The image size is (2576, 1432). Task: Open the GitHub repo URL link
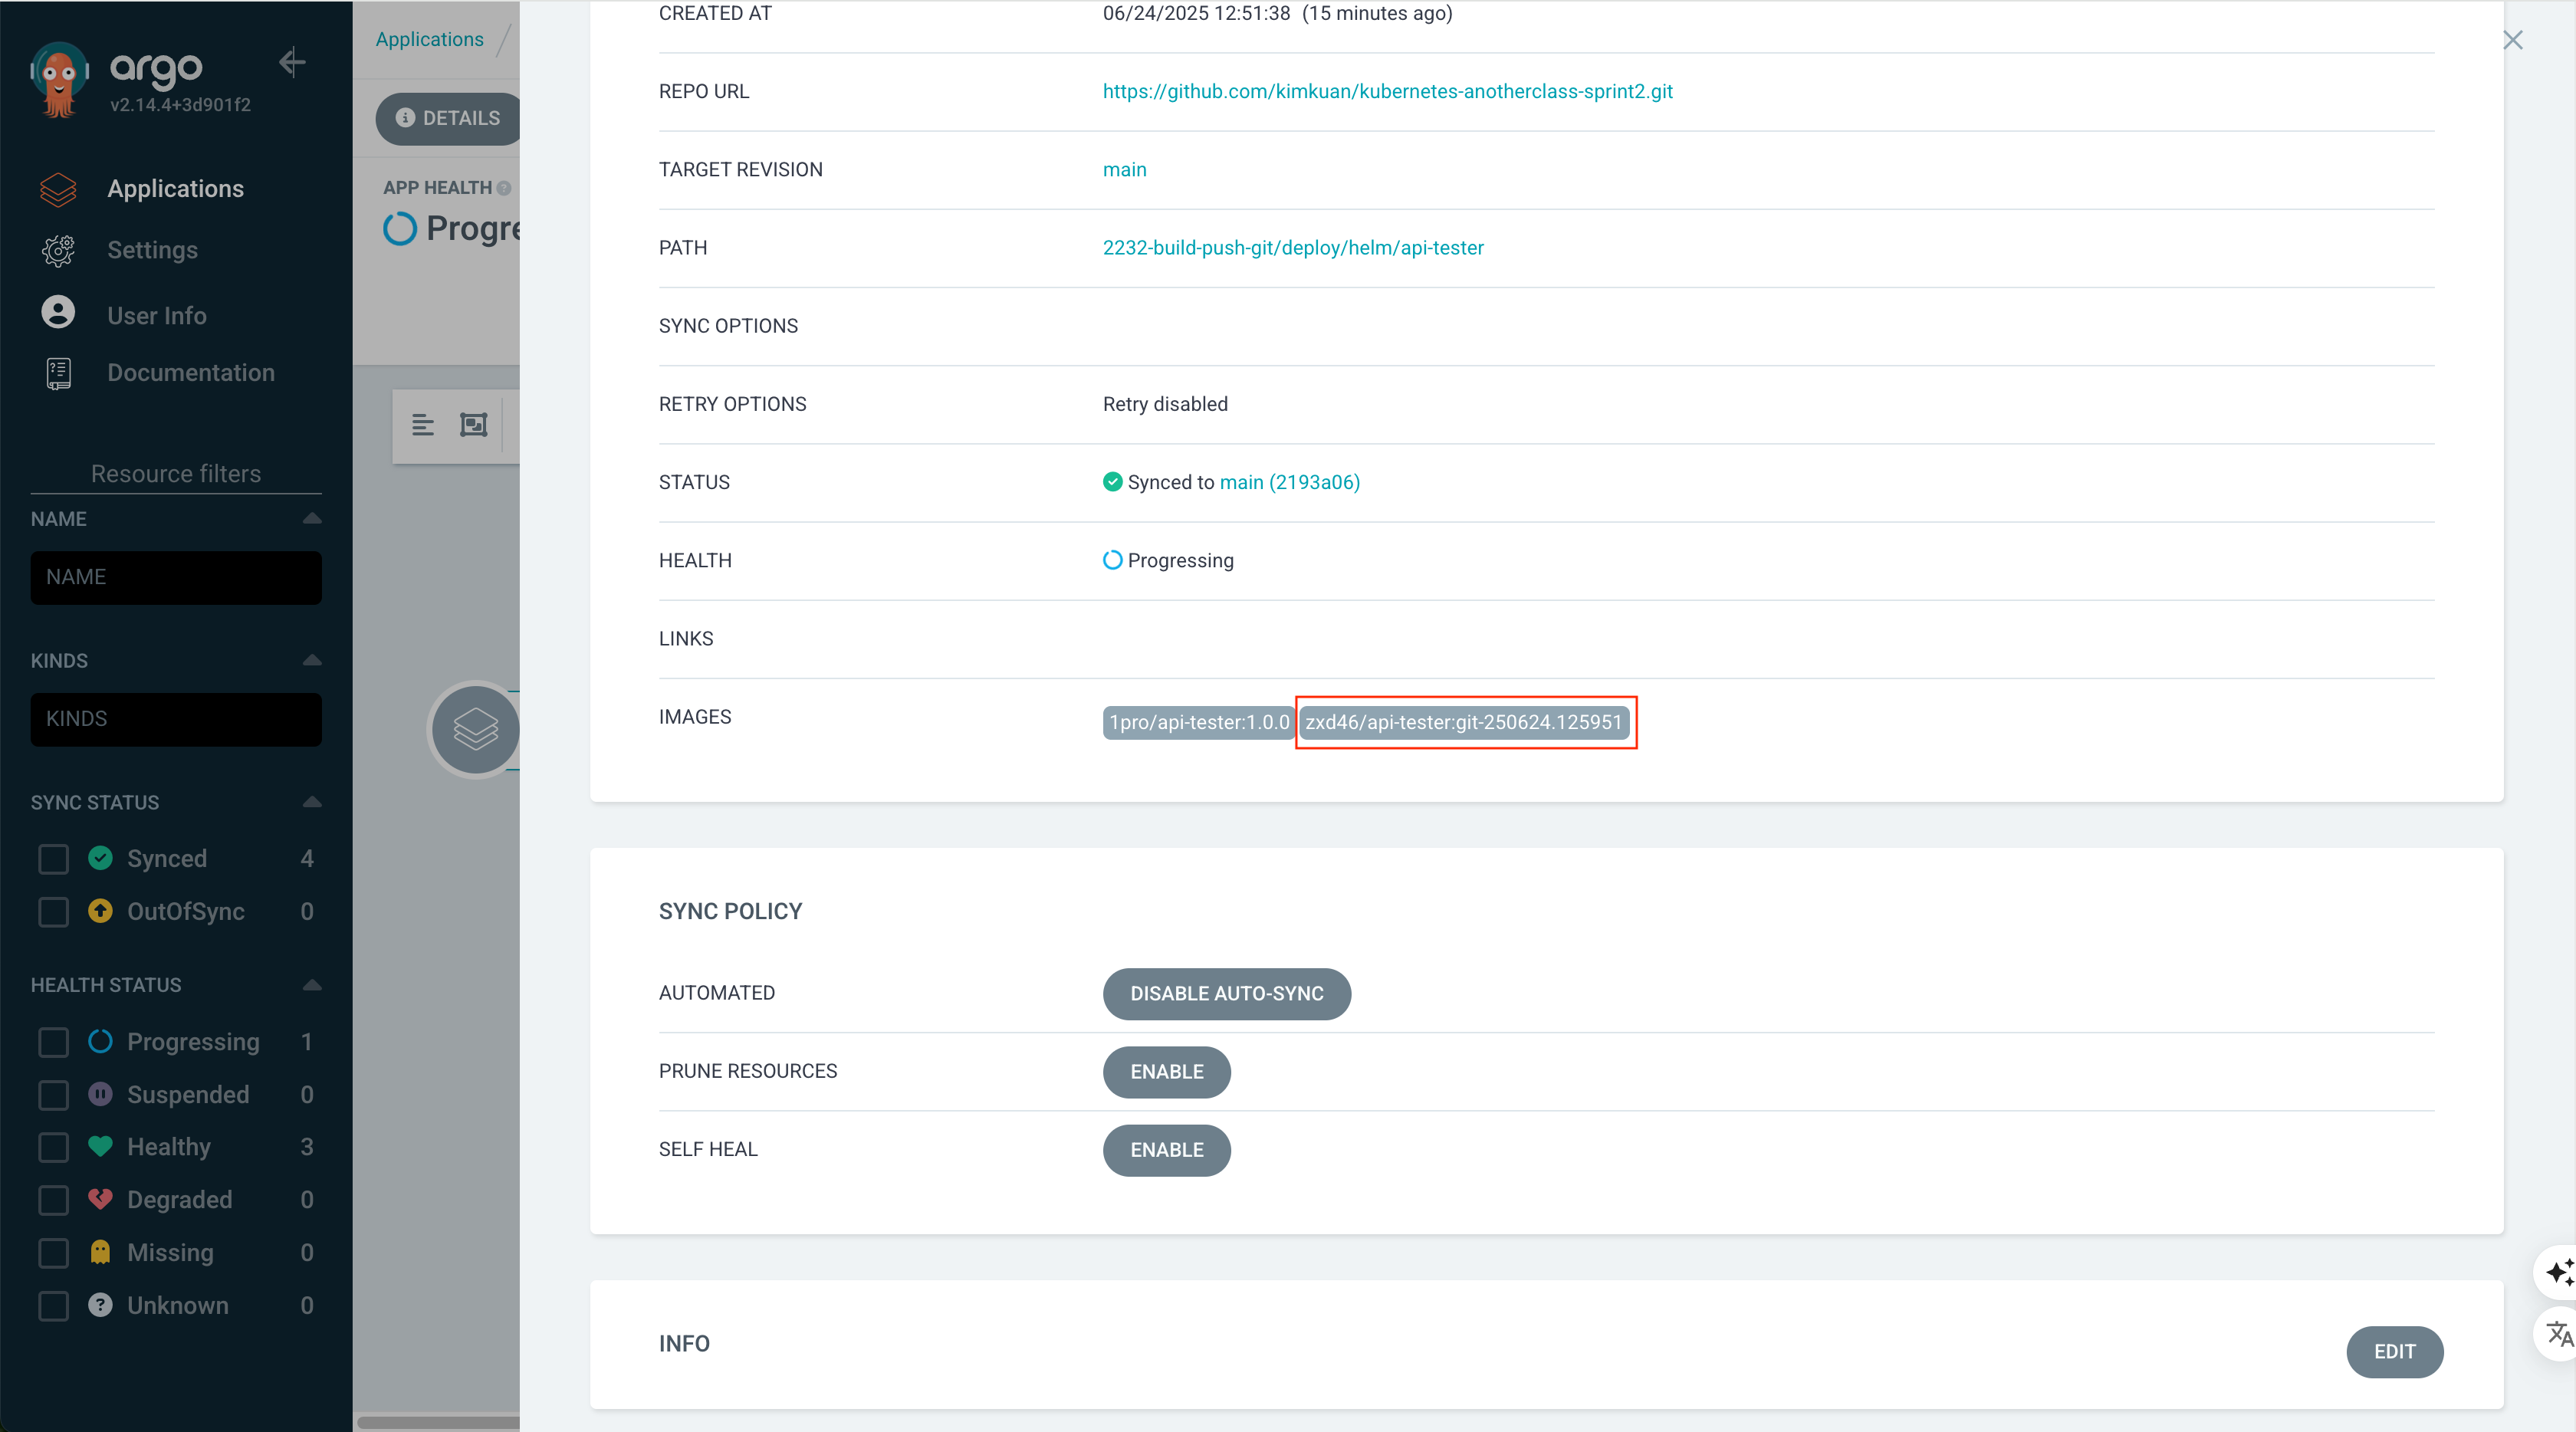1387,91
